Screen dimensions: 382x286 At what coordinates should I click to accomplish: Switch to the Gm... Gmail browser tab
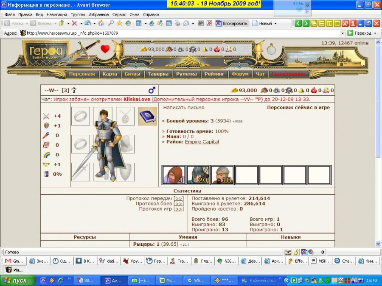pyautogui.click(x=14, y=261)
